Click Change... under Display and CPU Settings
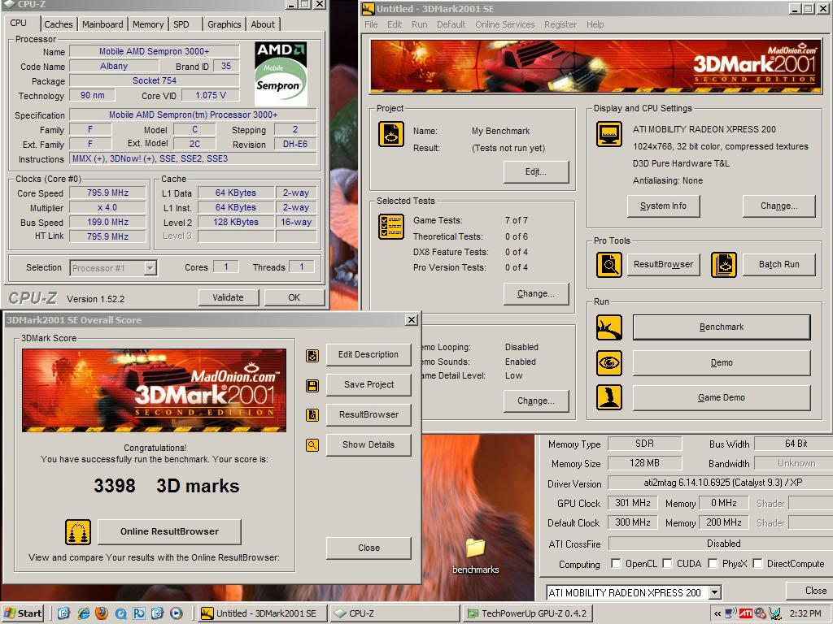 click(x=778, y=206)
